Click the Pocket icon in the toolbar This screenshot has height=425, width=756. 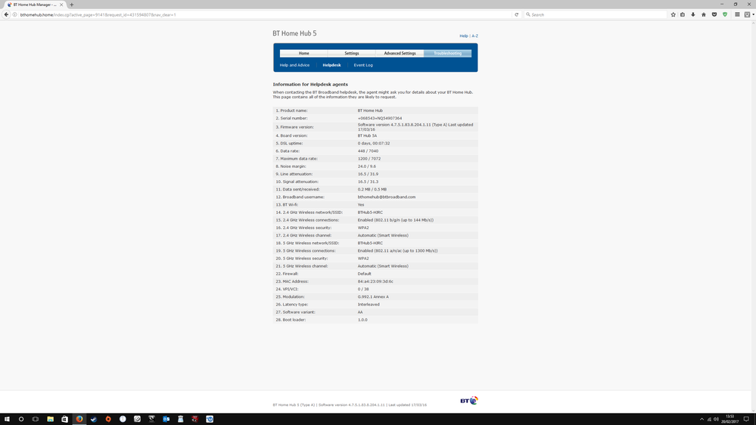(714, 14)
